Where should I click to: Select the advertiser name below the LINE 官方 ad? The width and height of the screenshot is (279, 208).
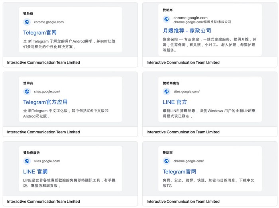[183, 132]
